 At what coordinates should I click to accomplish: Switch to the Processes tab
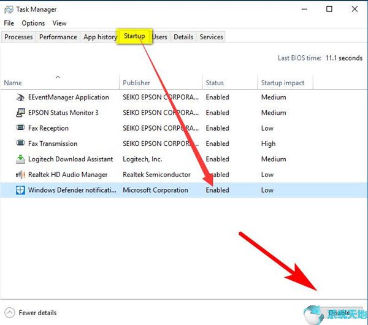(18, 37)
